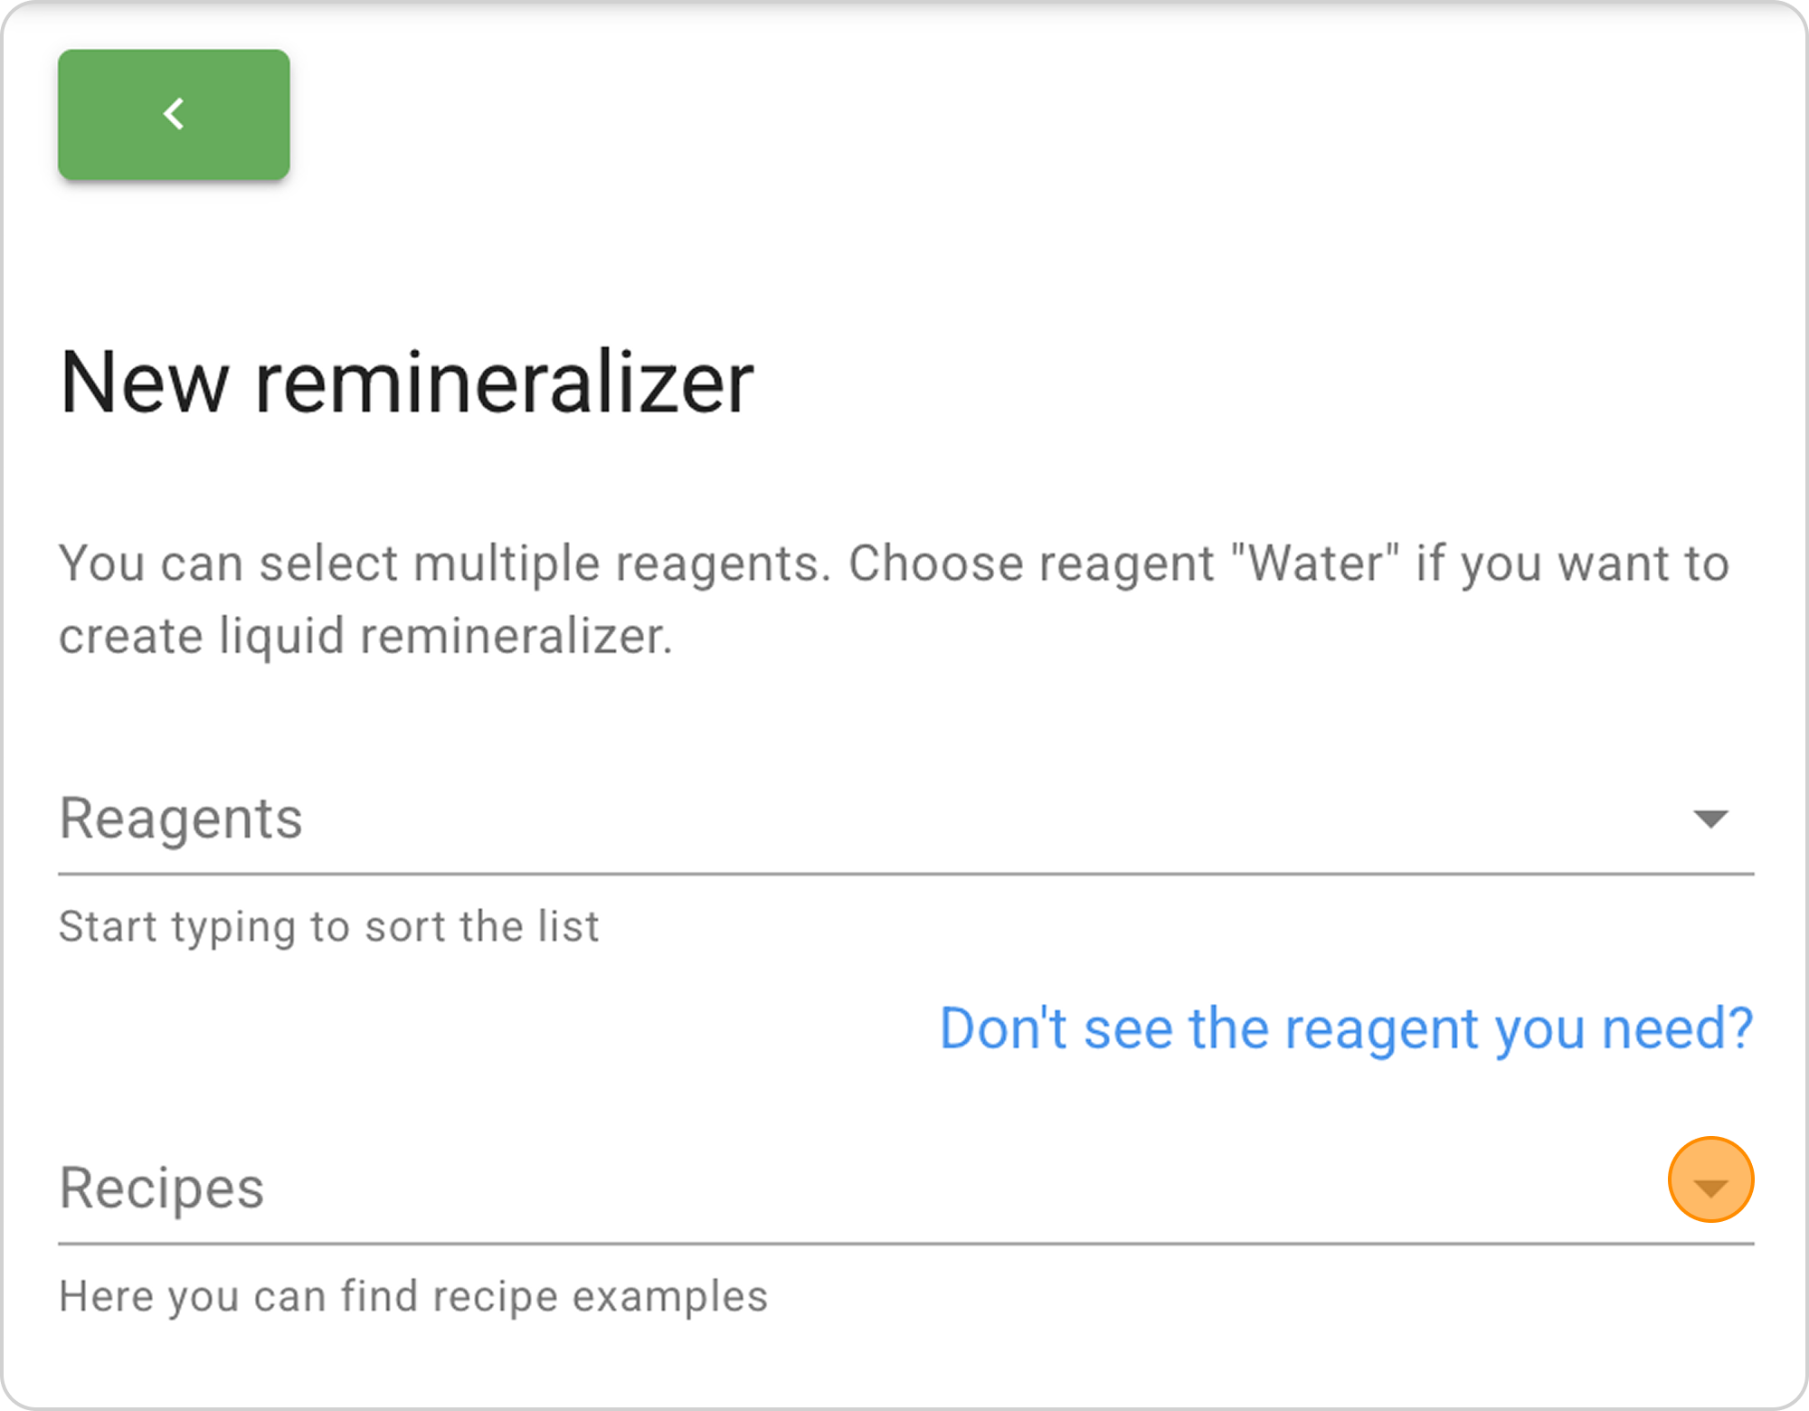1809x1411 pixels.
Task: Click "Choose reagent" text in the description
Action: point(1031,563)
